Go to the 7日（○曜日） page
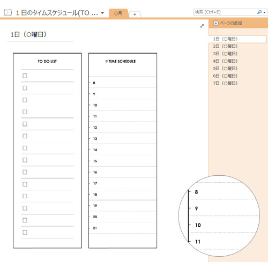Screen dimensions: 268x268 [x=225, y=83]
